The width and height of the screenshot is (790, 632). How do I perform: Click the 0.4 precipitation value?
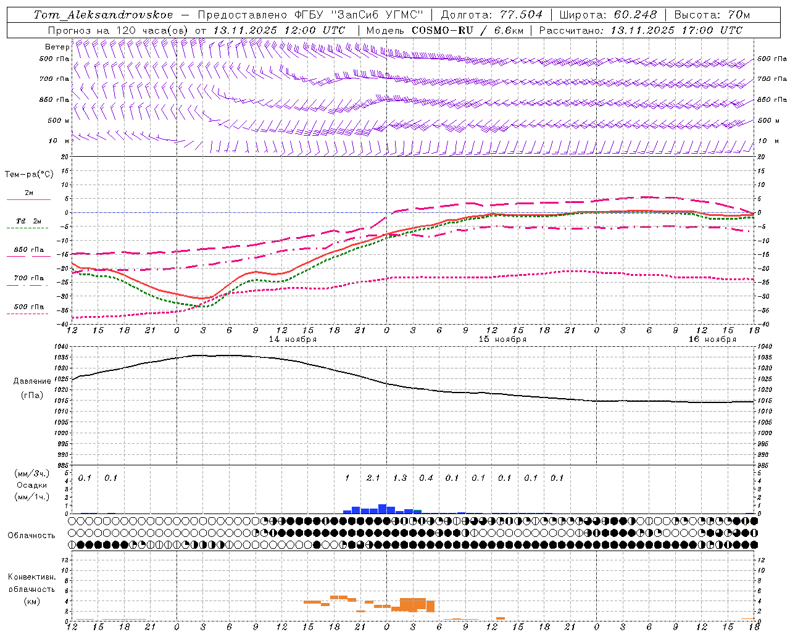tap(426, 478)
